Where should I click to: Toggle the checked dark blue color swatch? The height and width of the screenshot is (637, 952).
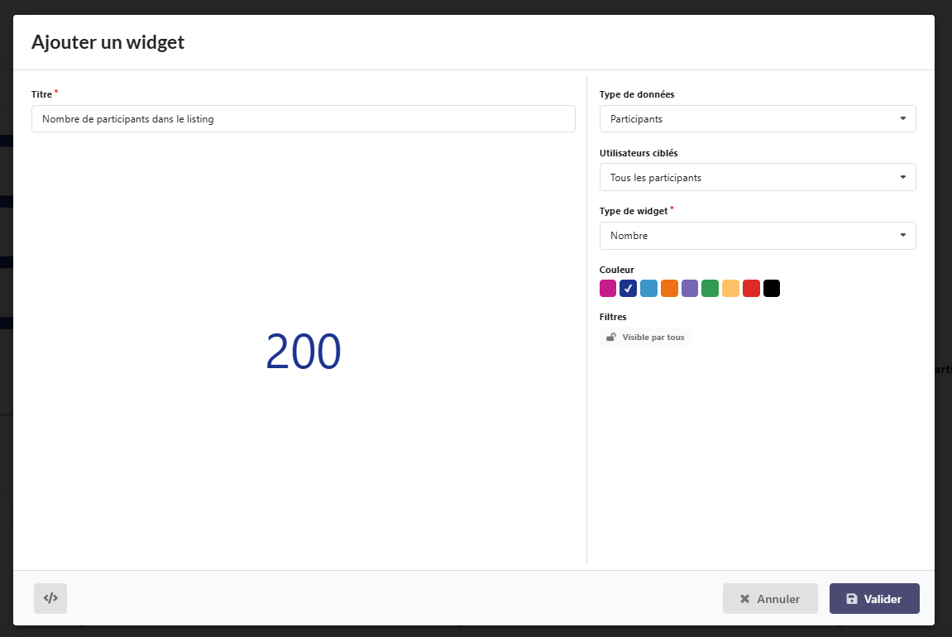coord(629,289)
